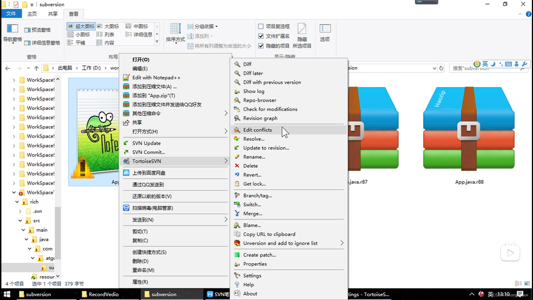The width and height of the screenshot is (533, 300).
Task: Select SVN Update option
Action: 146,143
